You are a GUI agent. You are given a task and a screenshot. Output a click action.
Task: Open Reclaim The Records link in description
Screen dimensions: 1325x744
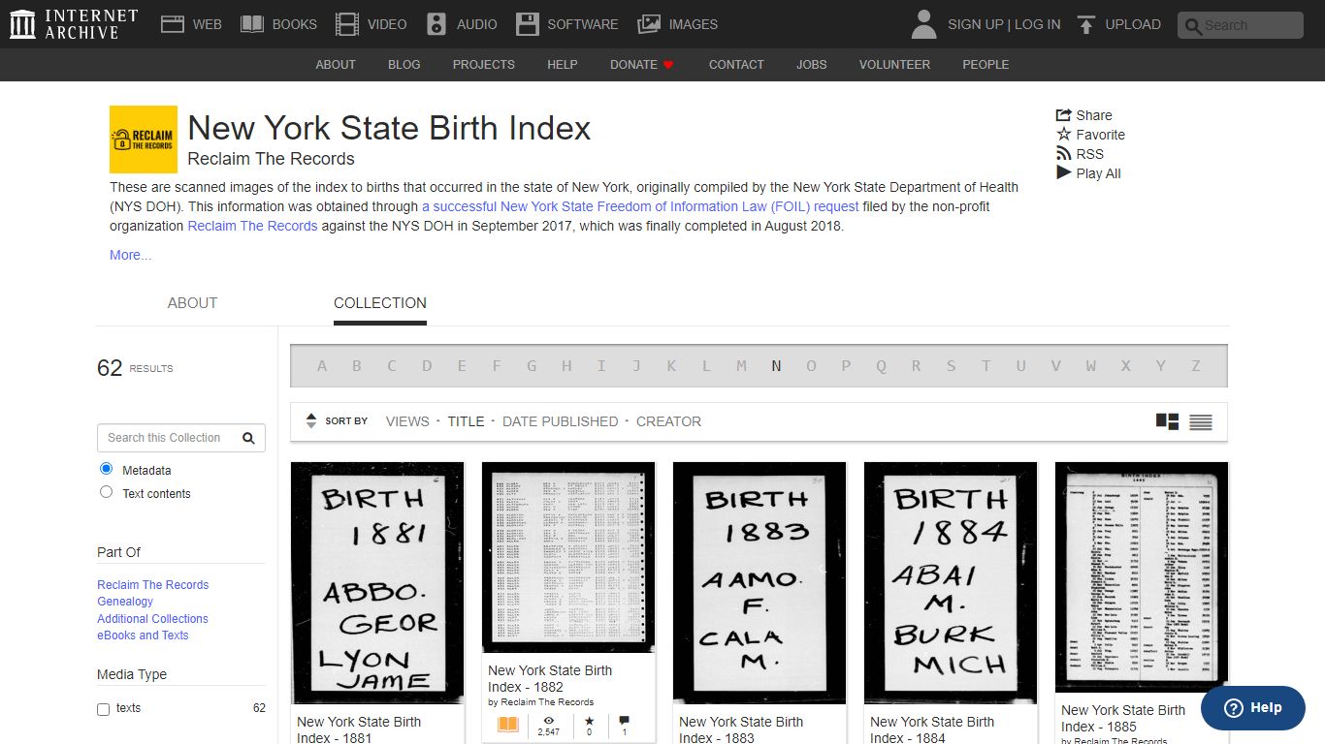tap(252, 226)
